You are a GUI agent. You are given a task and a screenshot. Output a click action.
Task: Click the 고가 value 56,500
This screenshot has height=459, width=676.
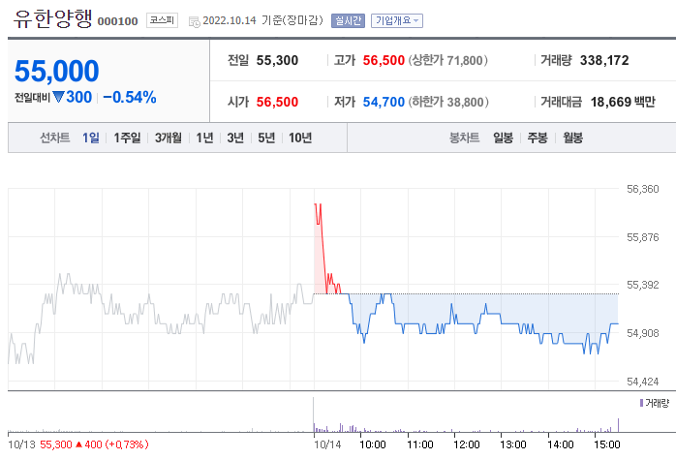pyautogui.click(x=384, y=60)
